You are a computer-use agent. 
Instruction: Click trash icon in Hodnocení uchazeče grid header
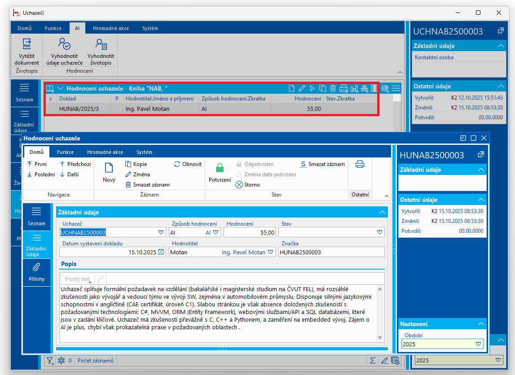click(333, 88)
